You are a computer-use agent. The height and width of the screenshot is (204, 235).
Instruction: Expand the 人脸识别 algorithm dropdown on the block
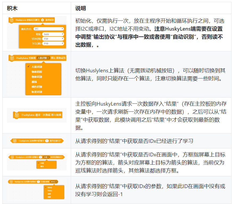[43, 58]
